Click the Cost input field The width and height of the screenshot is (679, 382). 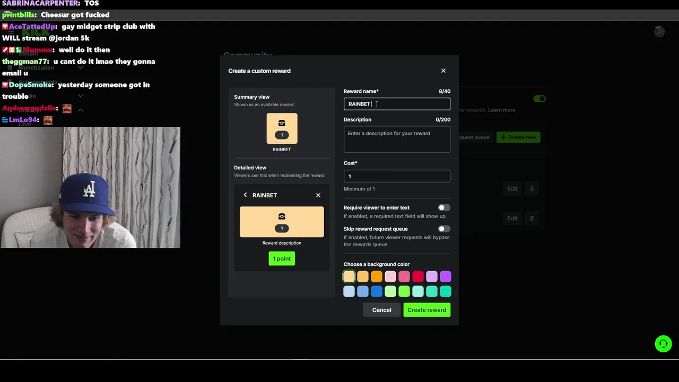click(397, 176)
